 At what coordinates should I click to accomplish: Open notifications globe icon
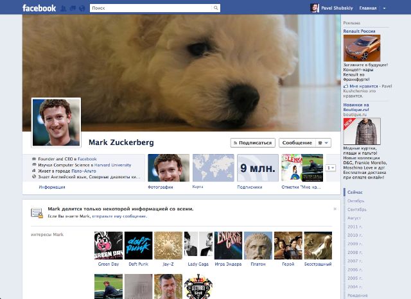point(82,8)
